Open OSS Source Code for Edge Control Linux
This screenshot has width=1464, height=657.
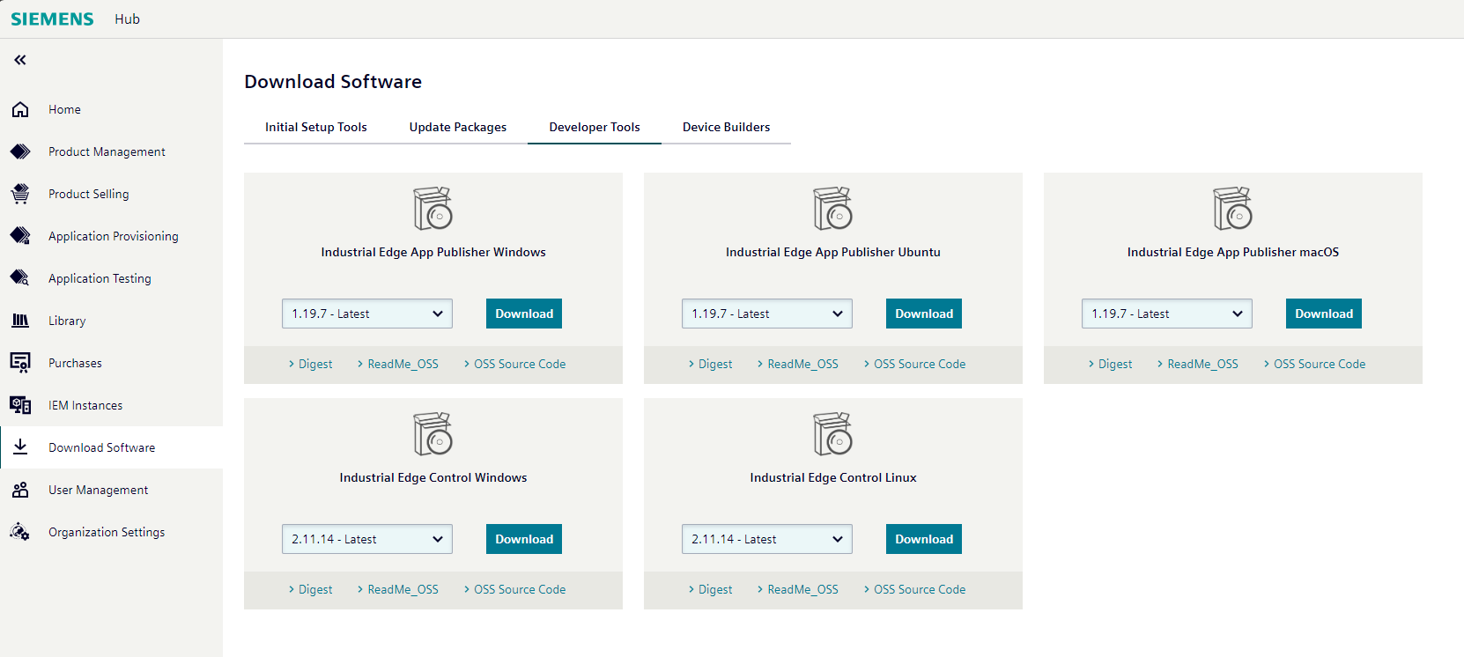(915, 589)
